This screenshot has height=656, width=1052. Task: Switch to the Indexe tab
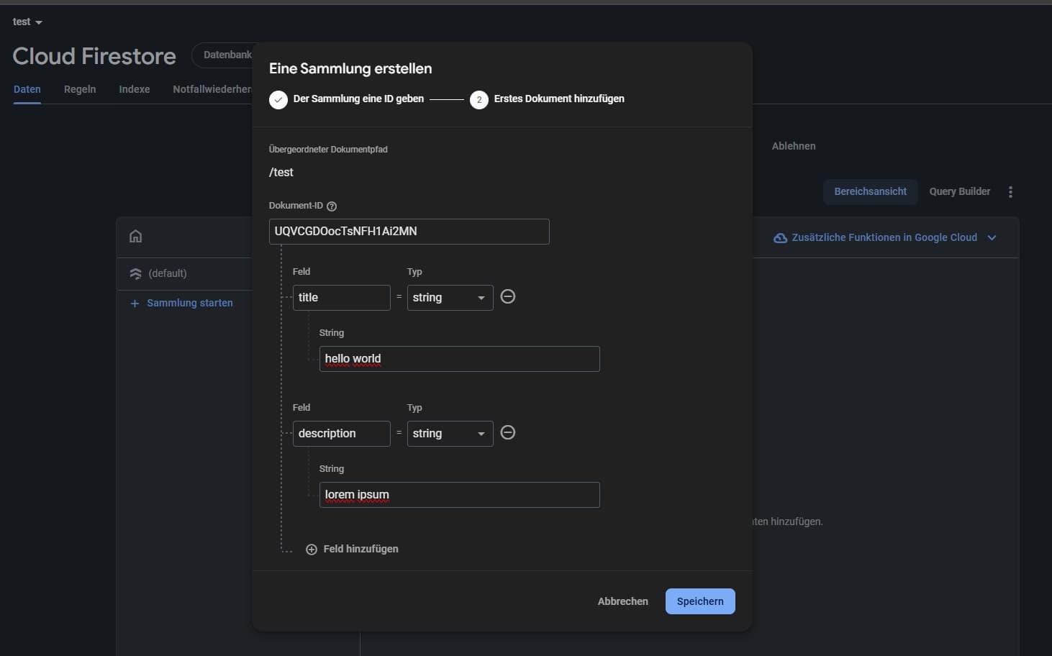[x=134, y=89]
